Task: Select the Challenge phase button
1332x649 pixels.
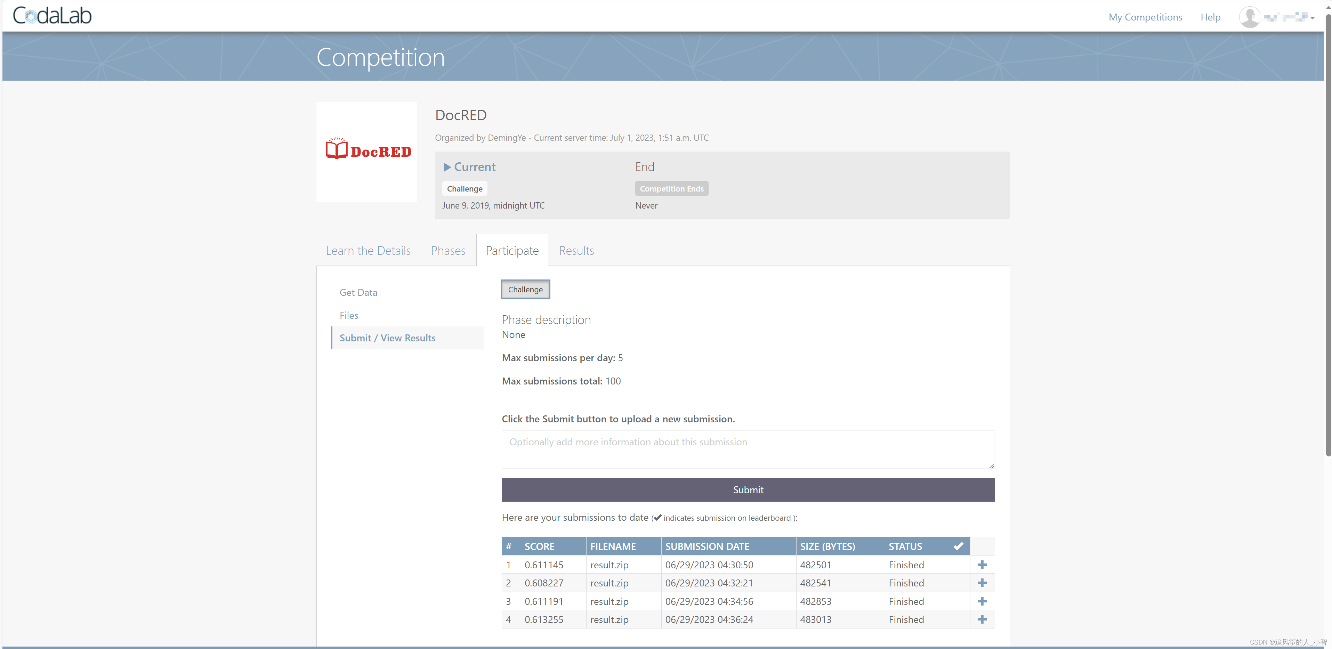Action: pos(525,289)
